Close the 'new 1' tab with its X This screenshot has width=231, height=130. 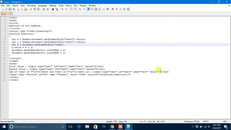click(10, 14)
